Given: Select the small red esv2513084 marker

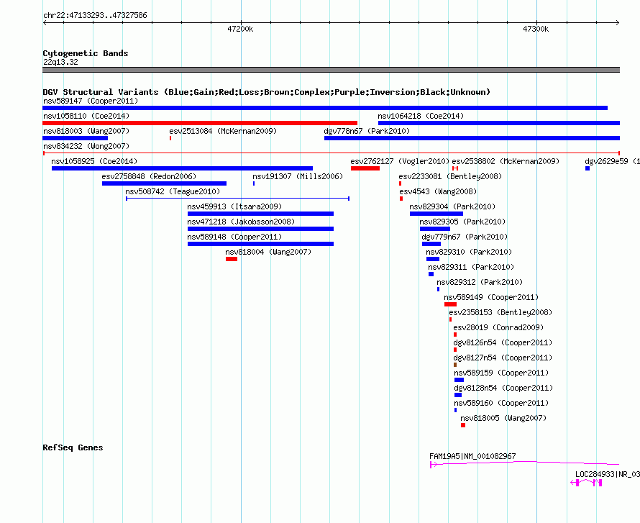Looking at the screenshot, I should click(x=170, y=138).
